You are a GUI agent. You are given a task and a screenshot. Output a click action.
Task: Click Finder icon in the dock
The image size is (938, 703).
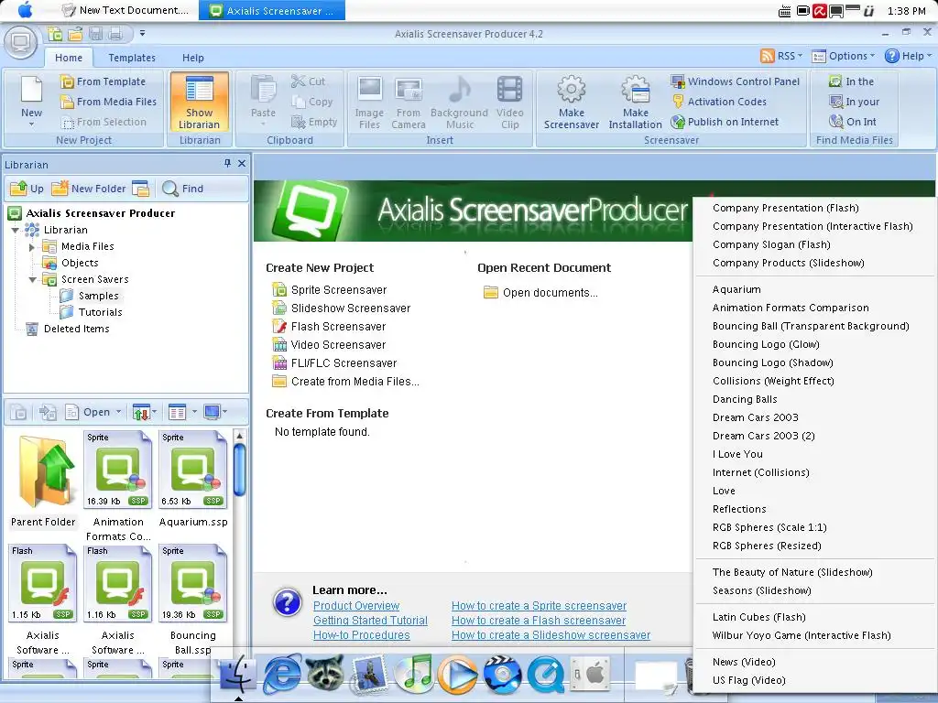pyautogui.click(x=238, y=673)
